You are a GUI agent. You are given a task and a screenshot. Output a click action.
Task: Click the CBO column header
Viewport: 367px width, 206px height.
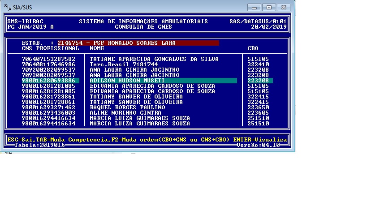click(x=253, y=48)
